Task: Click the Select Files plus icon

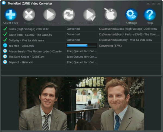Action: tap(11, 15)
